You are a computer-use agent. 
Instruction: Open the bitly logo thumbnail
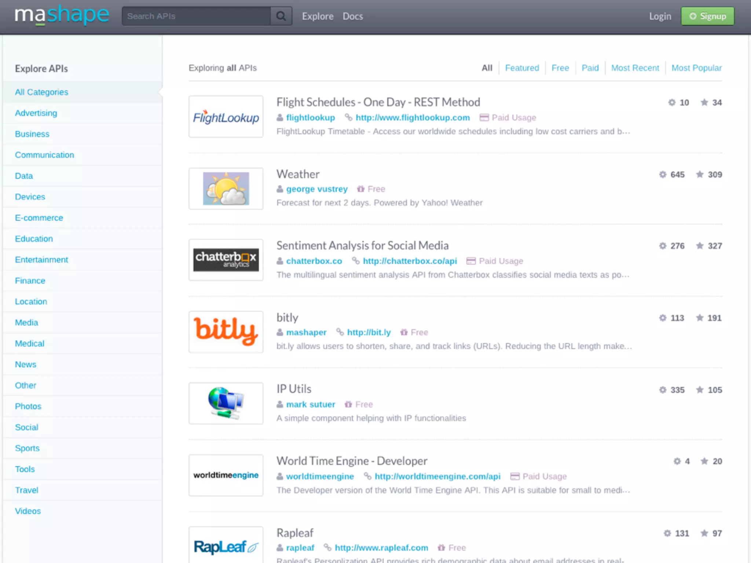point(226,332)
